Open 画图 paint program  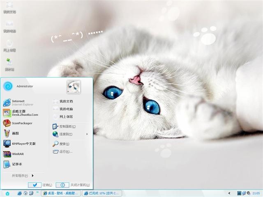click(x=11, y=133)
